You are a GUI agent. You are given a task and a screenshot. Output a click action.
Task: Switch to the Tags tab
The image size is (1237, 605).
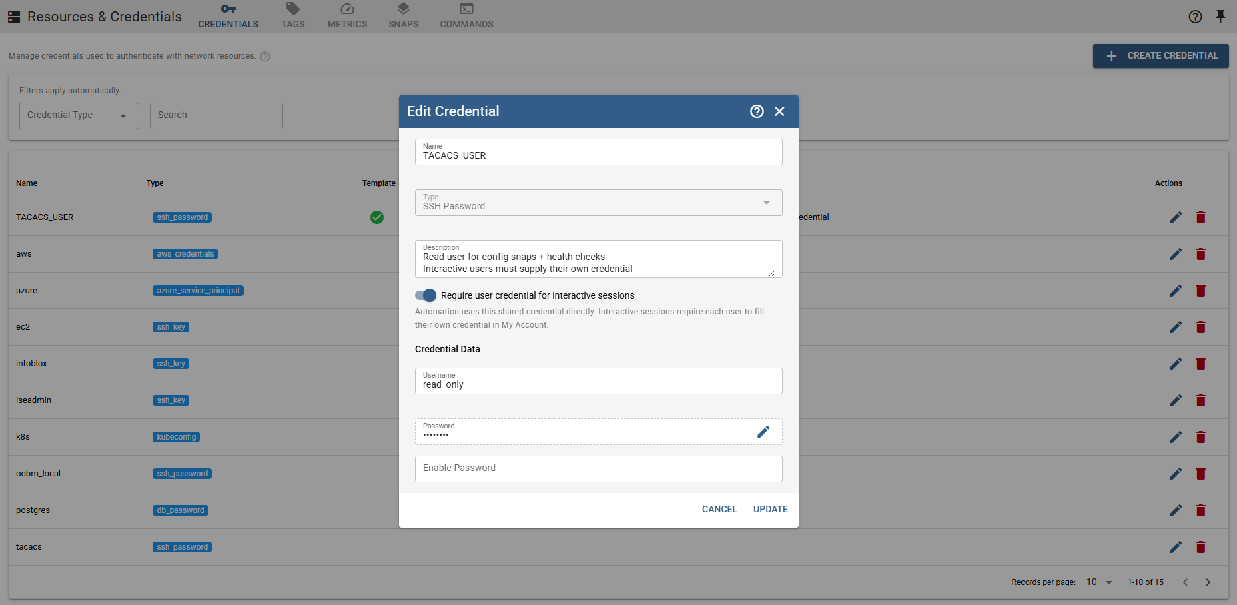tap(292, 17)
